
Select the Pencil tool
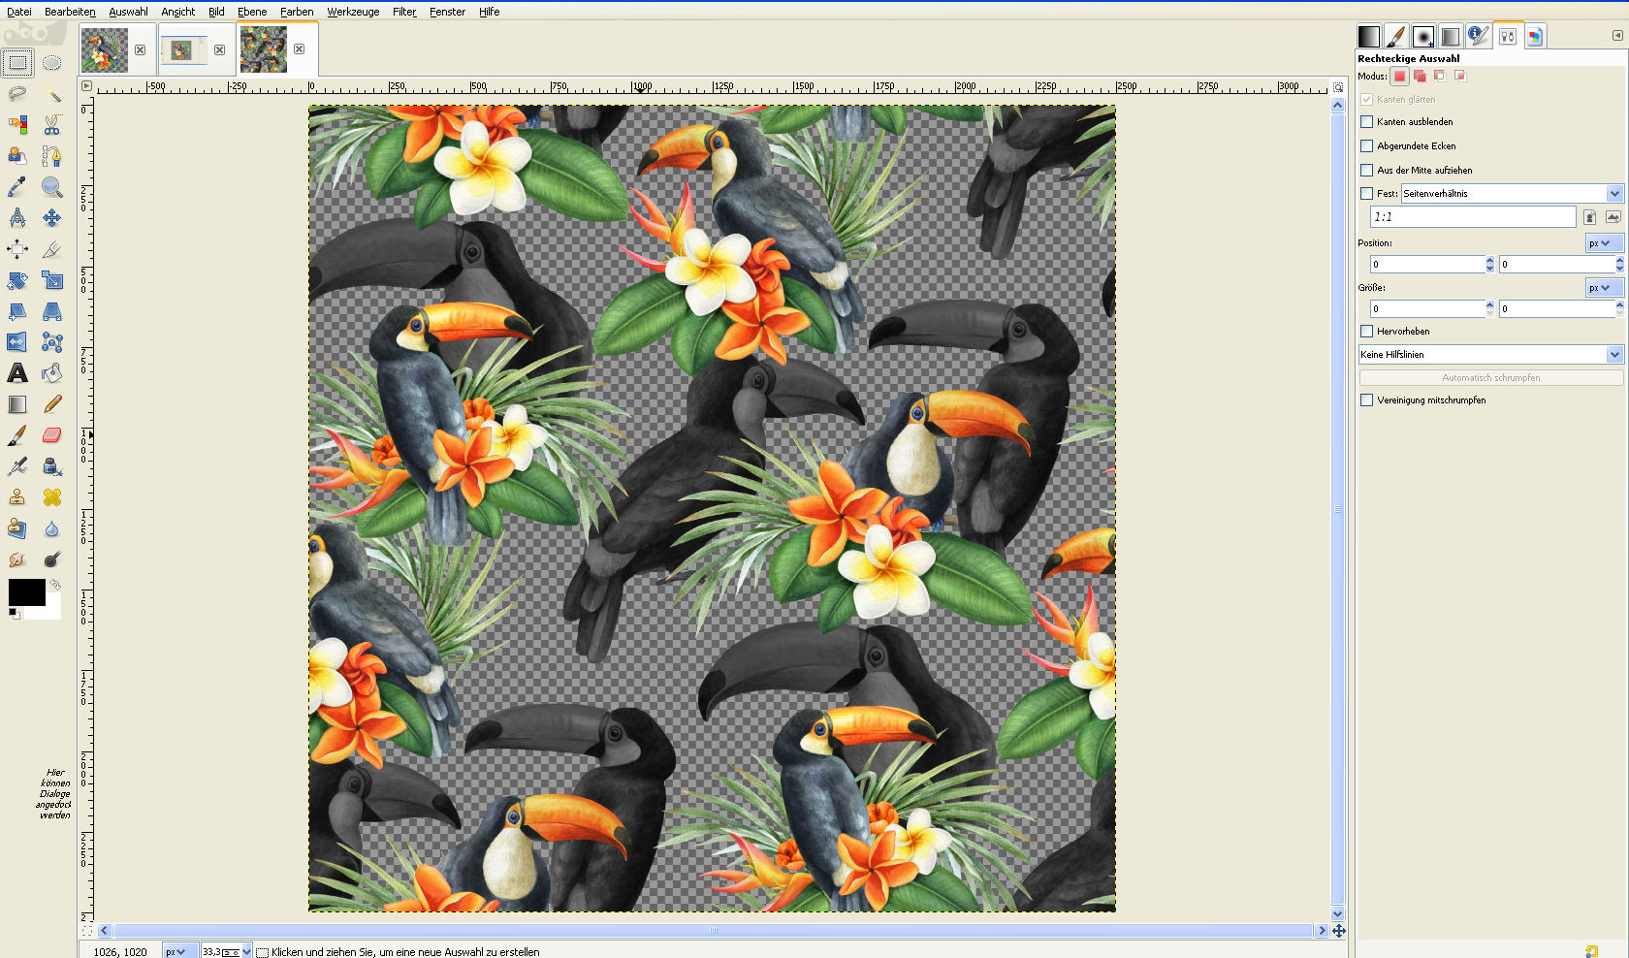(52, 404)
